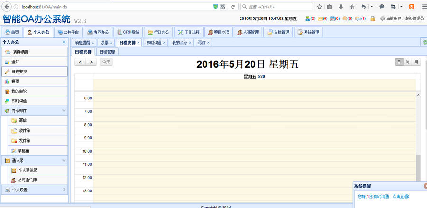Open the CRM系统 main tab
Image resolution: width=427 pixels, height=208 pixels.
tap(128, 32)
